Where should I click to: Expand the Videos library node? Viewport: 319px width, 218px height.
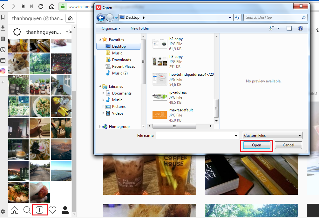tap(103, 113)
